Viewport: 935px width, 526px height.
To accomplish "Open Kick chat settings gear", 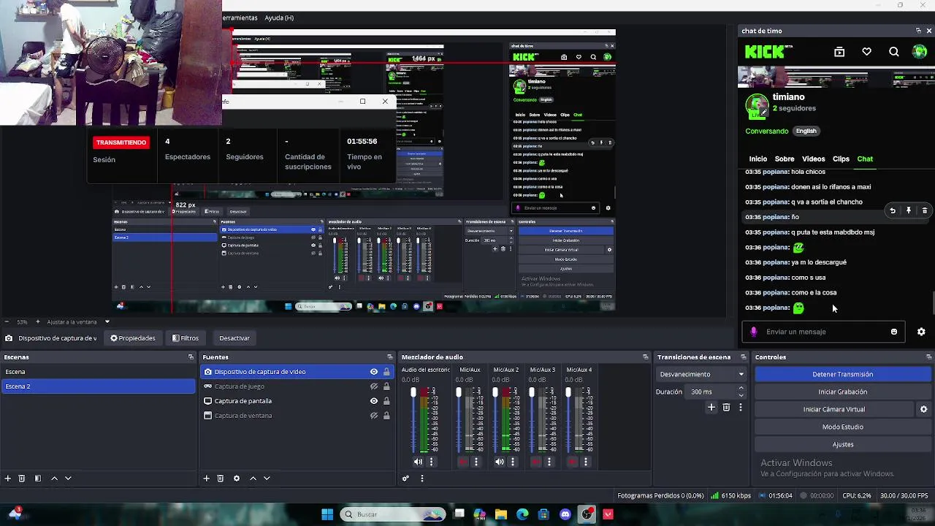I will pyautogui.click(x=921, y=332).
